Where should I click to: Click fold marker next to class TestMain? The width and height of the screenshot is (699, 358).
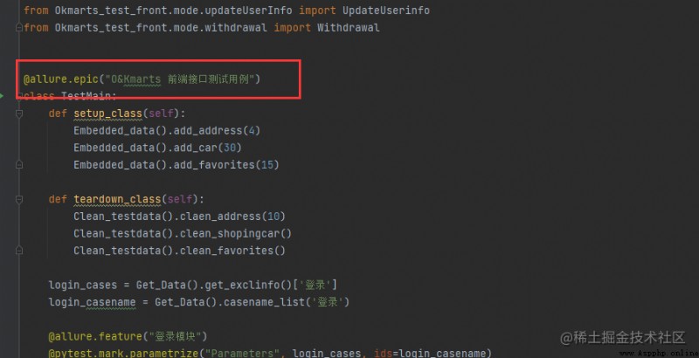[19, 96]
